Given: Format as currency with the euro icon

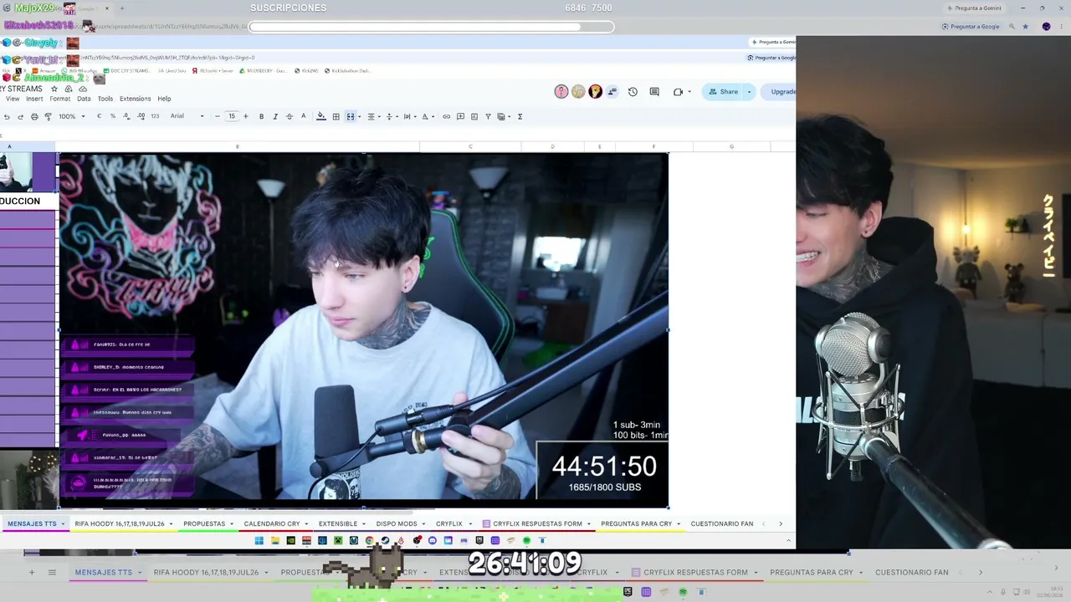Looking at the screenshot, I should coord(99,116).
